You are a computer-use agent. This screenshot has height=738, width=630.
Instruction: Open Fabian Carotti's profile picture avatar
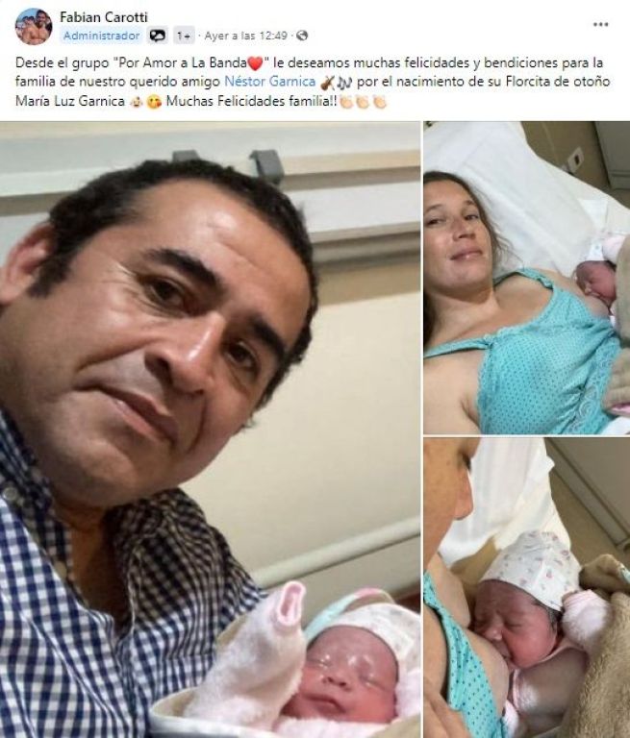(x=34, y=26)
